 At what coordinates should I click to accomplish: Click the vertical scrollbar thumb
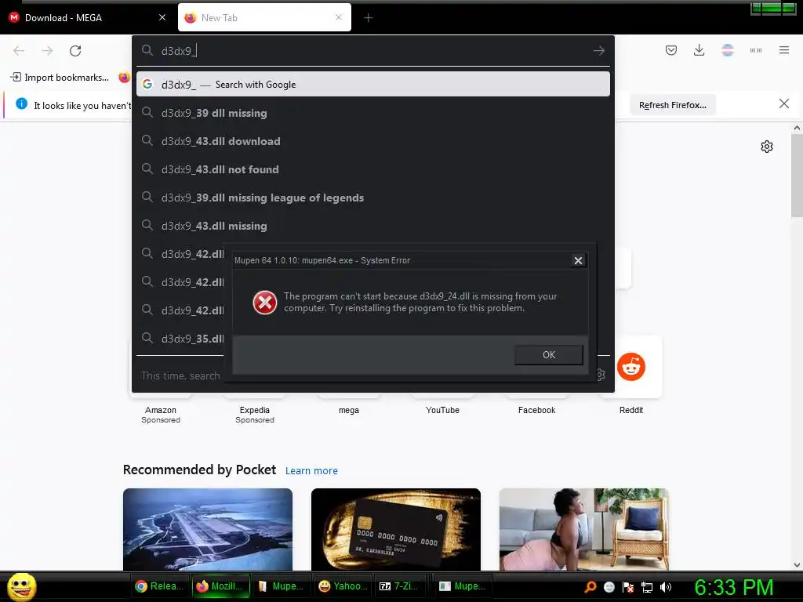point(797,176)
